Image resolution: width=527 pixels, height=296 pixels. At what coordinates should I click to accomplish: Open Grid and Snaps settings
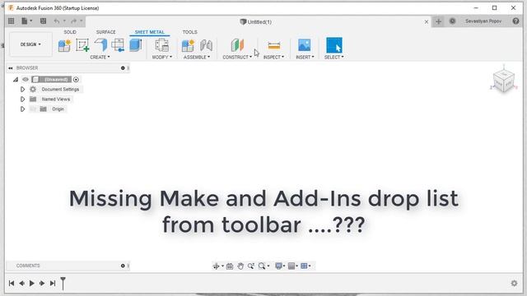pyautogui.click(x=291, y=266)
